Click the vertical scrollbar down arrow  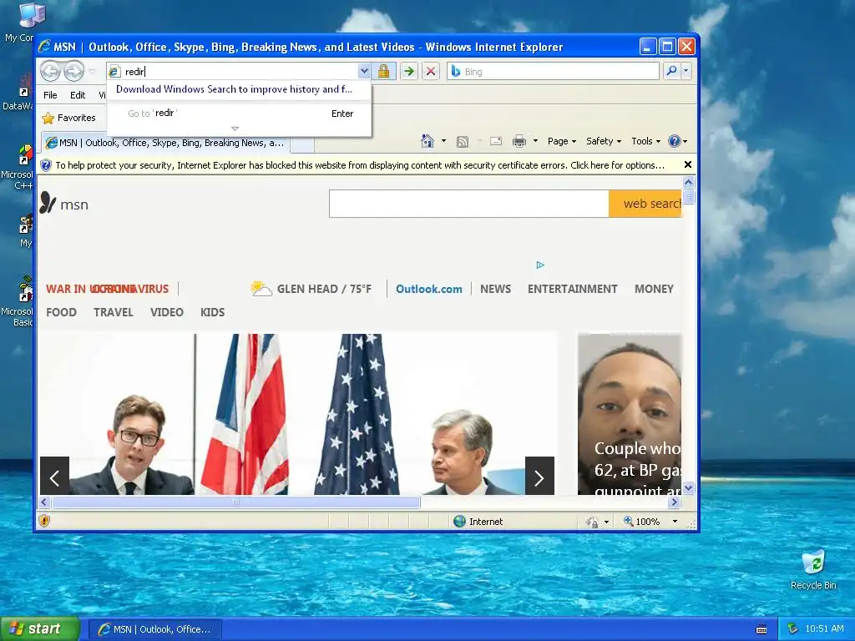click(x=688, y=487)
